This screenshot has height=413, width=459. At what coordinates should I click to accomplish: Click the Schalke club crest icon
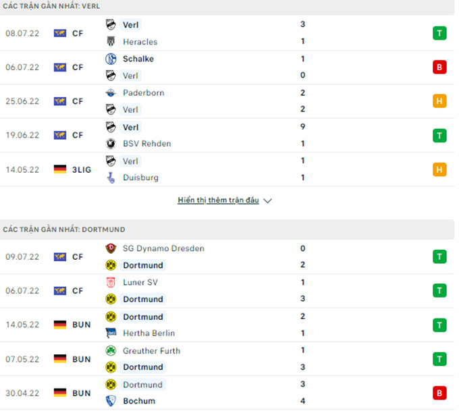[111, 59]
